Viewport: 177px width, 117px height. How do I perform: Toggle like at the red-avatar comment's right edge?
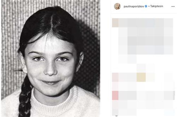pos(168,95)
